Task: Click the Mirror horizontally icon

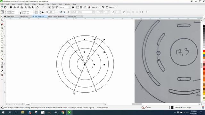Action: [x=61, y=12]
